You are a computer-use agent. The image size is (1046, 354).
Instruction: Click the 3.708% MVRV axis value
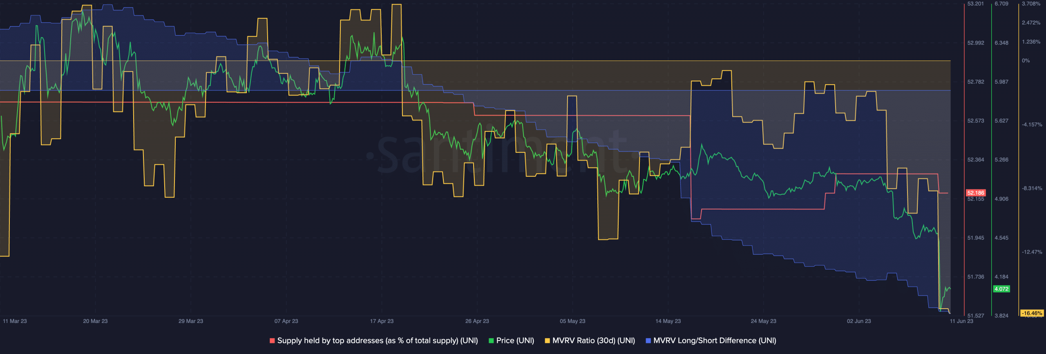[1031, 4]
